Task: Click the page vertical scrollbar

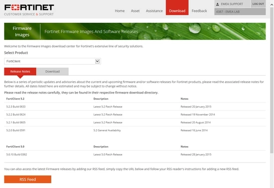Action: click(272, 80)
